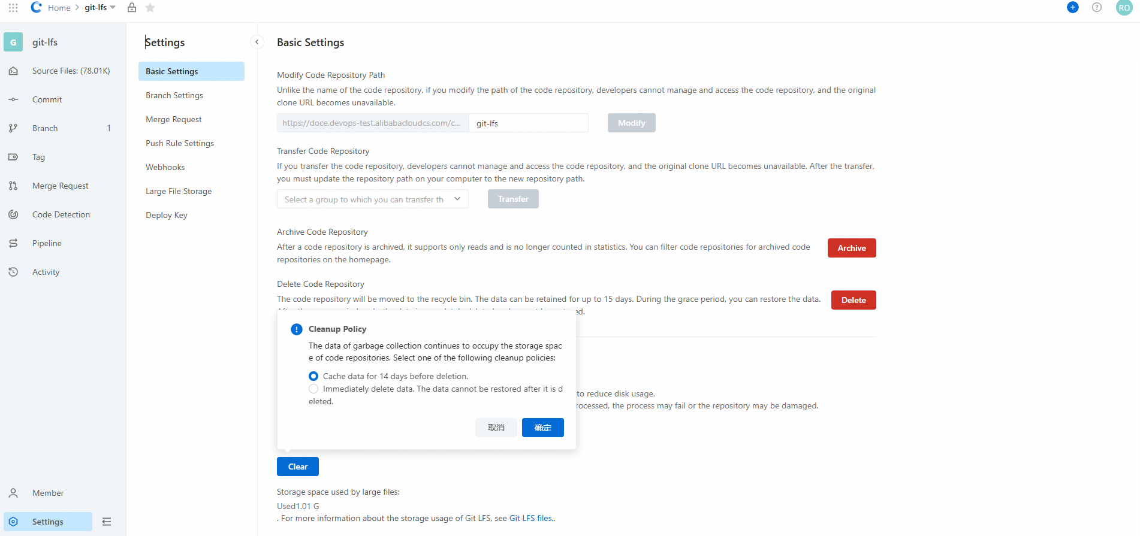The image size is (1140, 536).
Task: Select 'Cache data for 14 days' option
Action: (313, 376)
